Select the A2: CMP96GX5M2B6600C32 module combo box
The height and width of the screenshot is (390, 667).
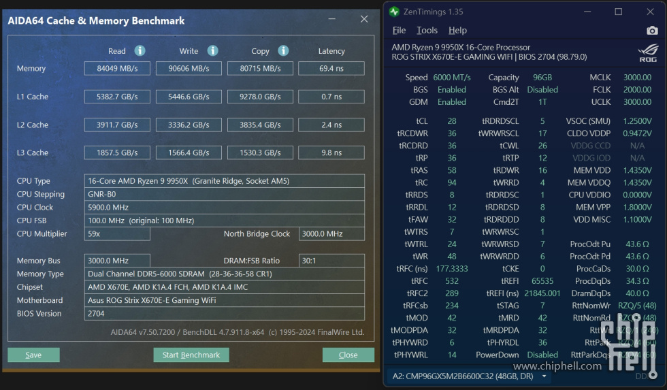click(x=469, y=376)
